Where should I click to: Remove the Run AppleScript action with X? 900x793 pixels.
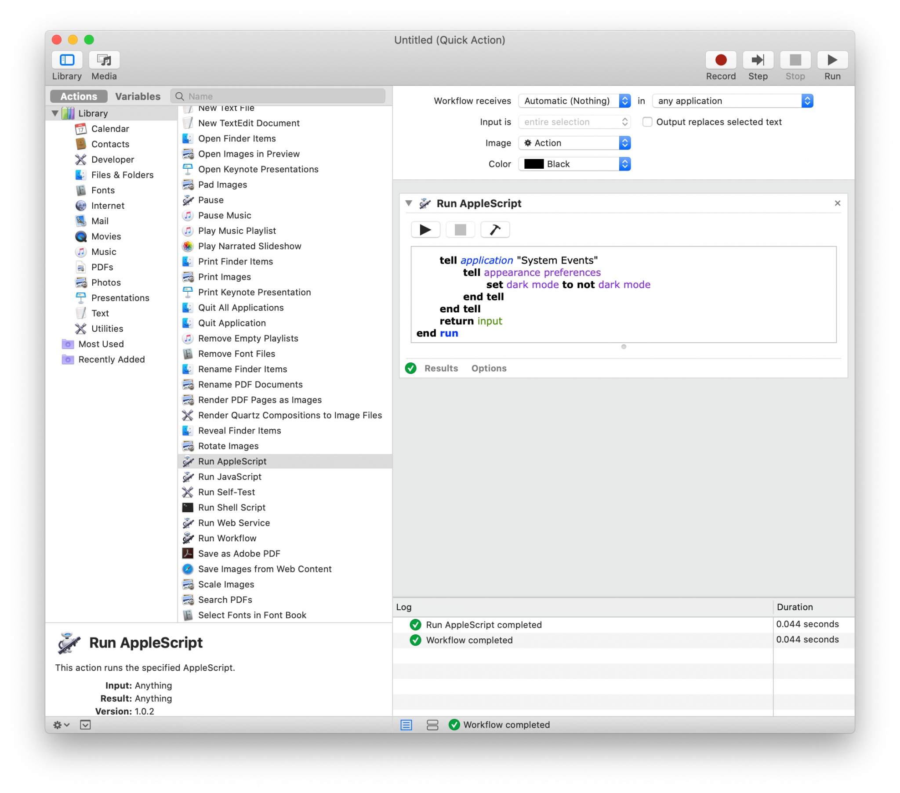[x=837, y=203]
